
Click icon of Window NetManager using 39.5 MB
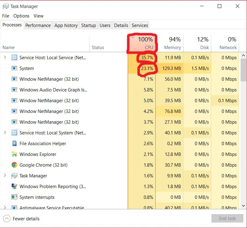click(x=14, y=101)
